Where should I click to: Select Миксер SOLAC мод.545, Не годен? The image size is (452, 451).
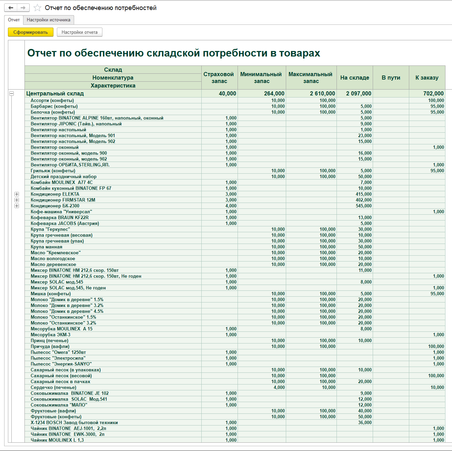pos(68,288)
